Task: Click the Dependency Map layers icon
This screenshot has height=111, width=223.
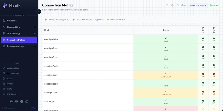Action: pos(4,46)
